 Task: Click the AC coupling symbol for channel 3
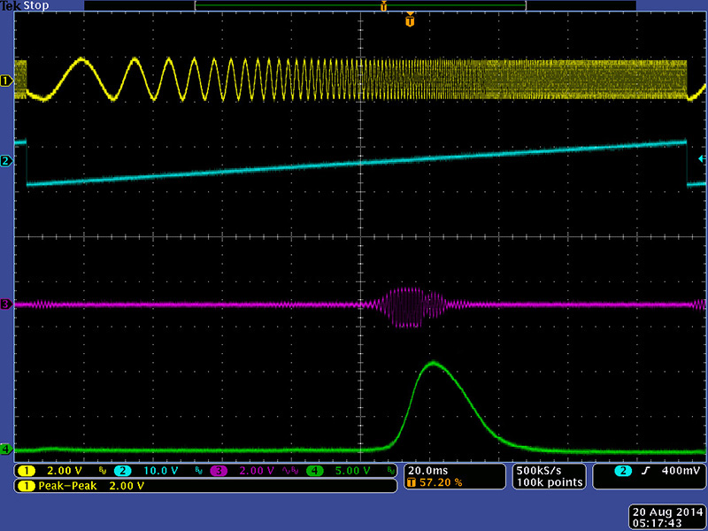(286, 471)
